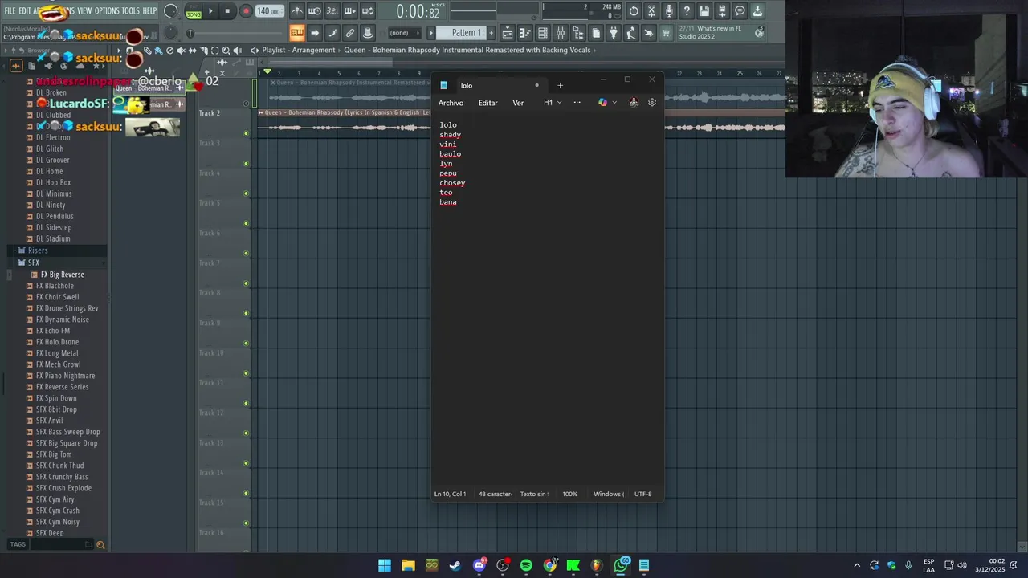The width and height of the screenshot is (1028, 578).
Task: Click the three-dots more options in Notepad
Action: click(577, 103)
